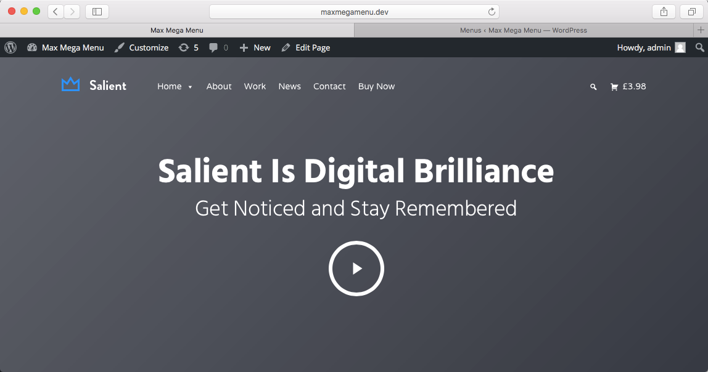This screenshot has width=708, height=372.
Task: Open the admin bar search magnifier
Action: tap(699, 47)
